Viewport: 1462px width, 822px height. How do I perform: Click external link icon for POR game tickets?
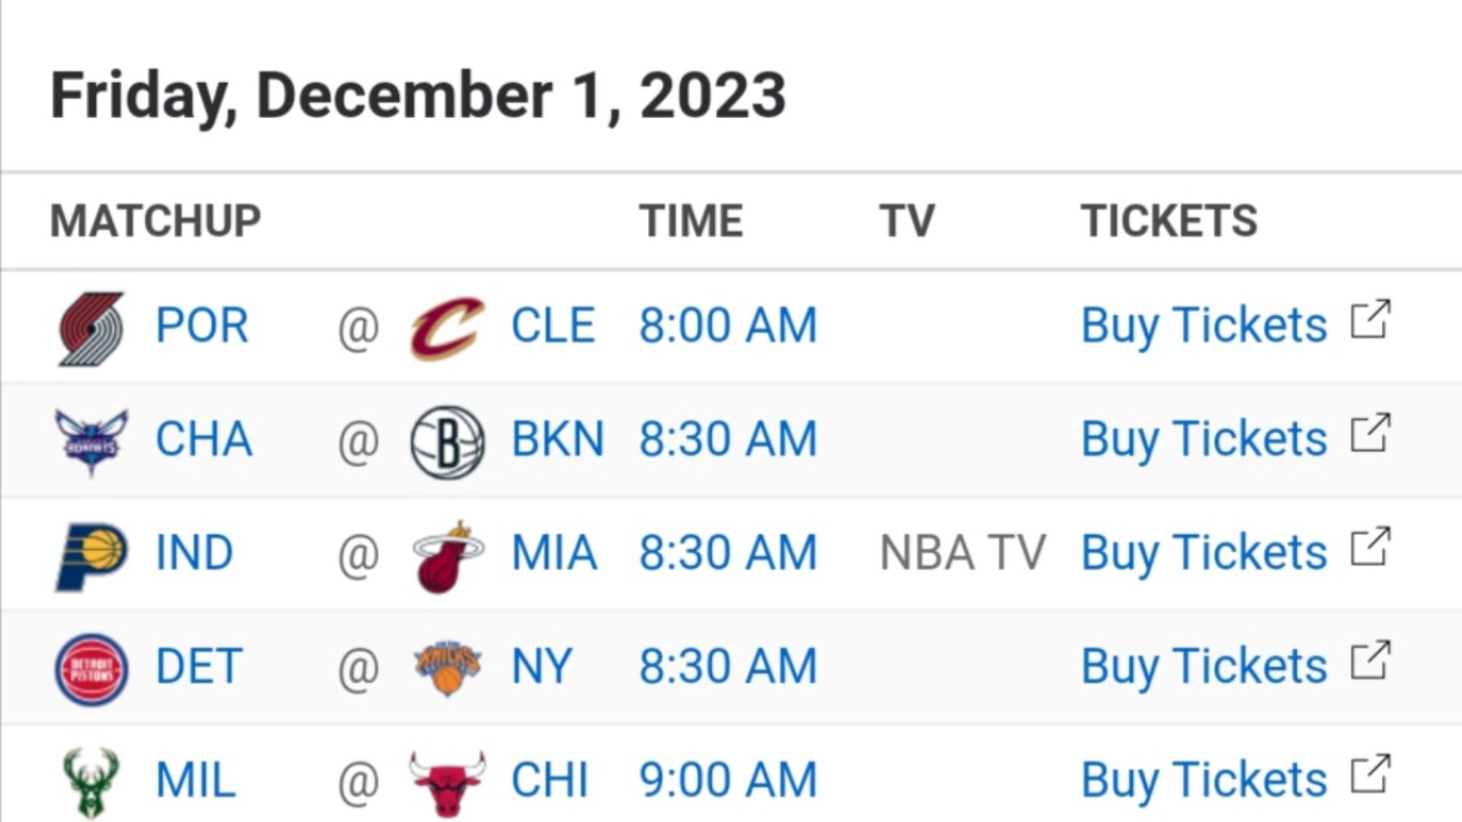[1371, 320]
